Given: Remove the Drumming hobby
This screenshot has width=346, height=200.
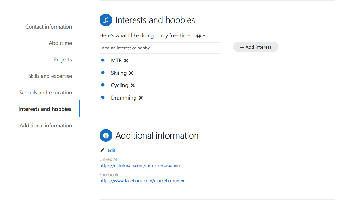Looking at the screenshot, I should click(x=141, y=98).
